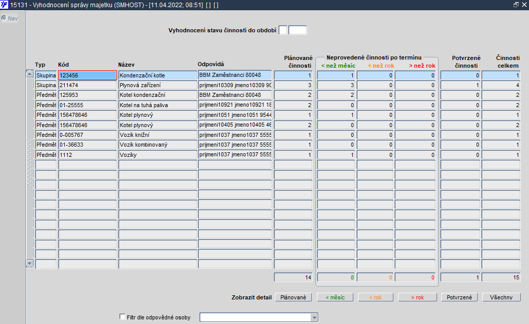Click Název cell Kotel na tuhá paliva
The height and width of the screenshot is (324, 529).
(x=158, y=105)
